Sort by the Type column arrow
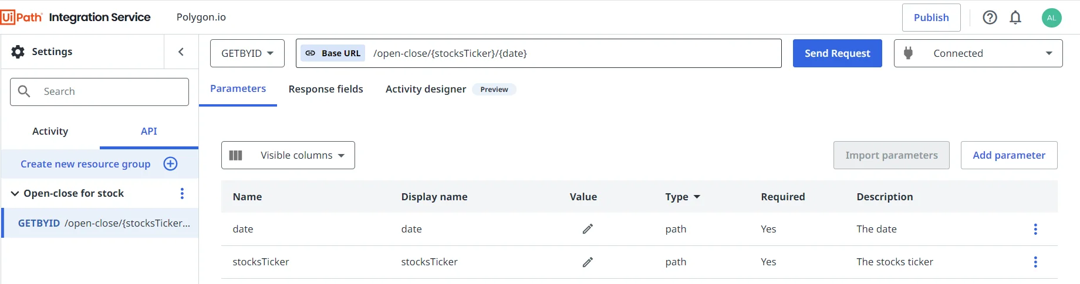 697,197
